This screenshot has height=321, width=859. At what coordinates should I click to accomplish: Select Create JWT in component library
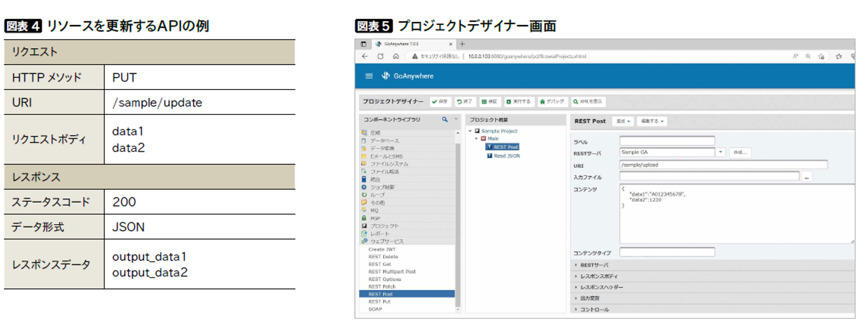pos(382,249)
